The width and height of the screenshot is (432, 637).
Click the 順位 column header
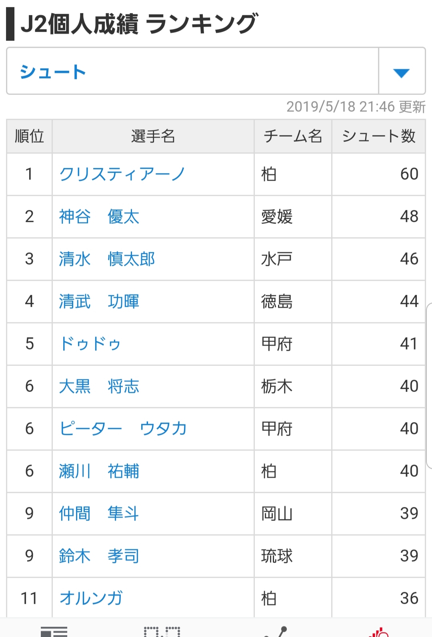(x=29, y=136)
